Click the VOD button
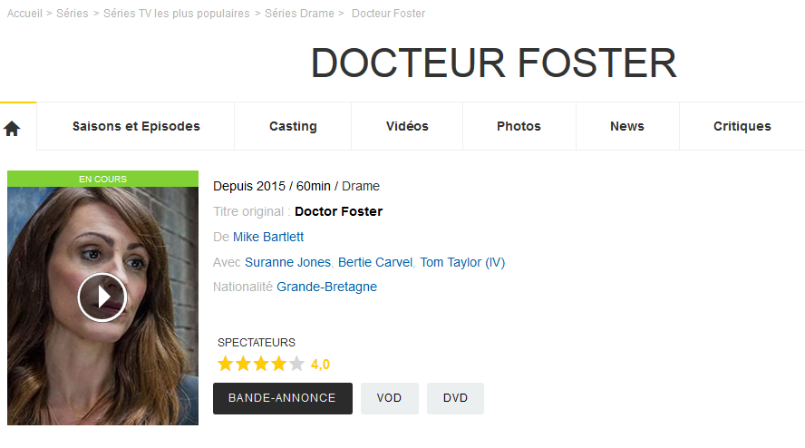 coord(389,398)
